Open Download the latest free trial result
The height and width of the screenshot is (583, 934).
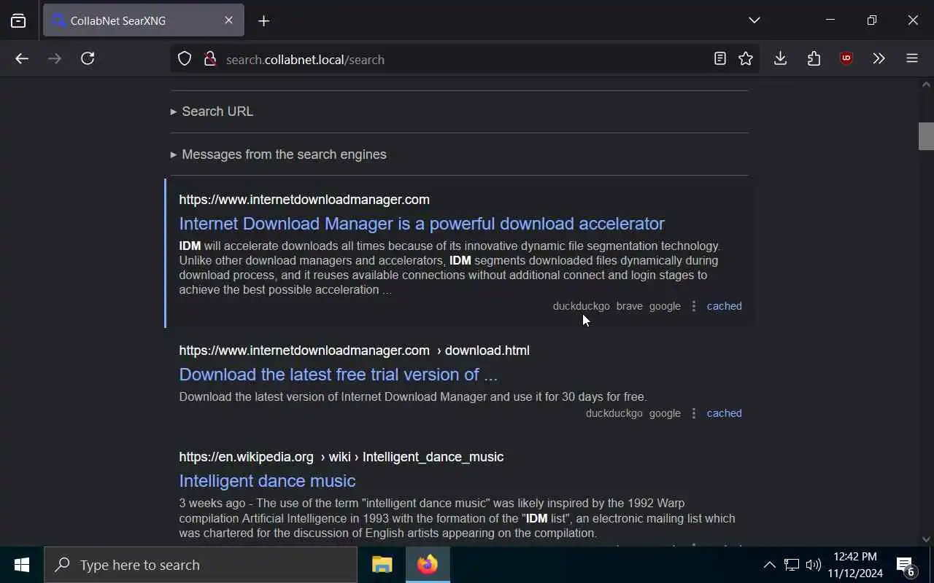pos(338,375)
